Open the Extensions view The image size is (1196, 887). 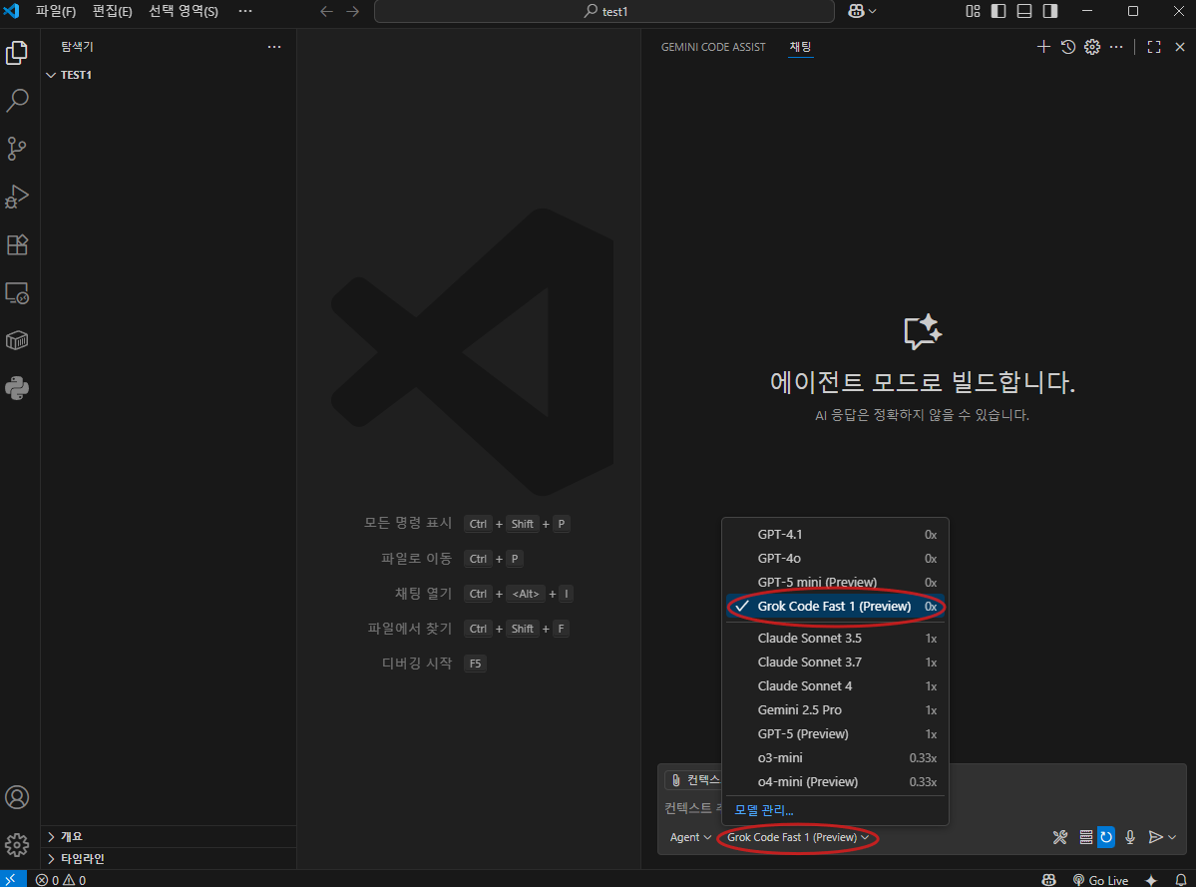coord(17,244)
